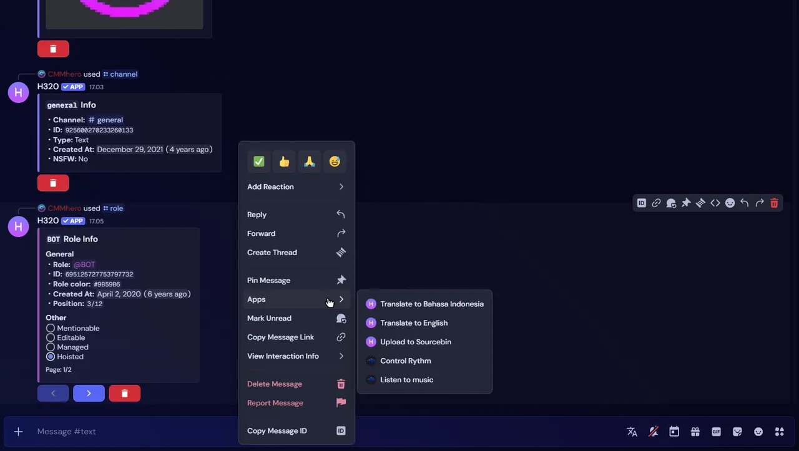Image resolution: width=799 pixels, height=451 pixels.
Task: Open the gift icon in the message bar
Action: (695, 432)
